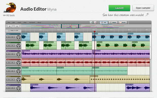
Task: Click the Track 5 pan knob
Action: click(x=18, y=71)
